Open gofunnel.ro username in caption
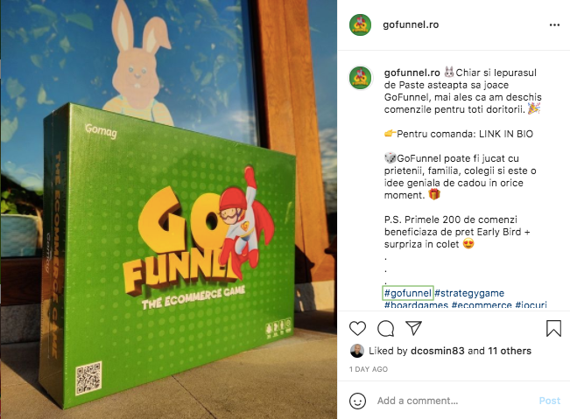The width and height of the screenshot is (570, 419). click(412, 73)
